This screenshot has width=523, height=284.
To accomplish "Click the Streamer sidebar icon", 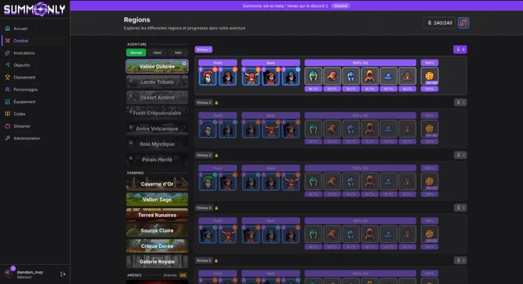I will pyautogui.click(x=8, y=125).
